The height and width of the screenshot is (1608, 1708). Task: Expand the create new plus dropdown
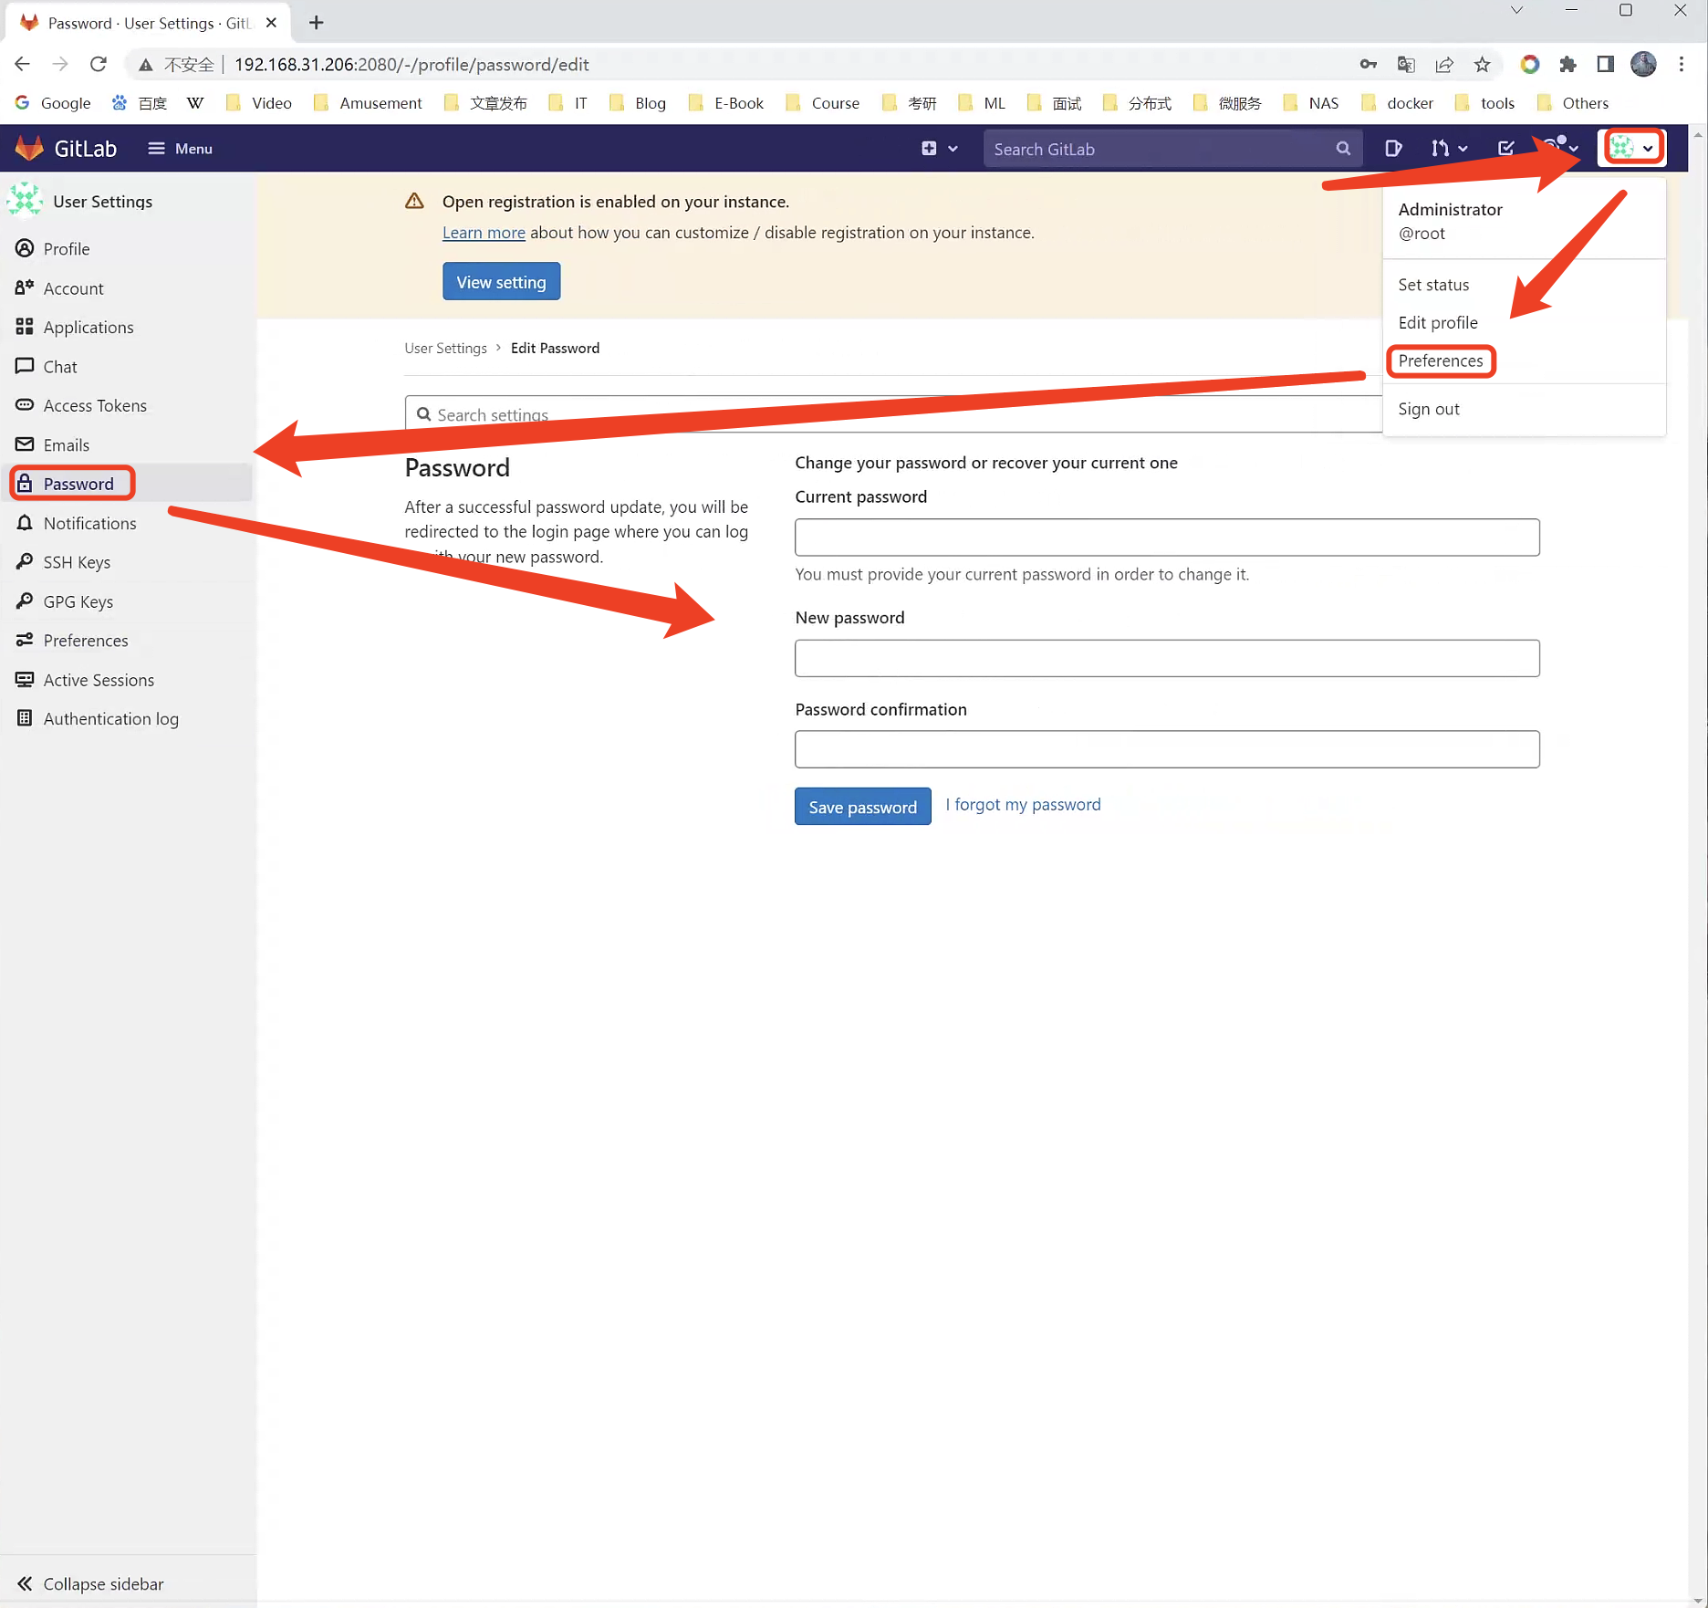click(x=939, y=149)
